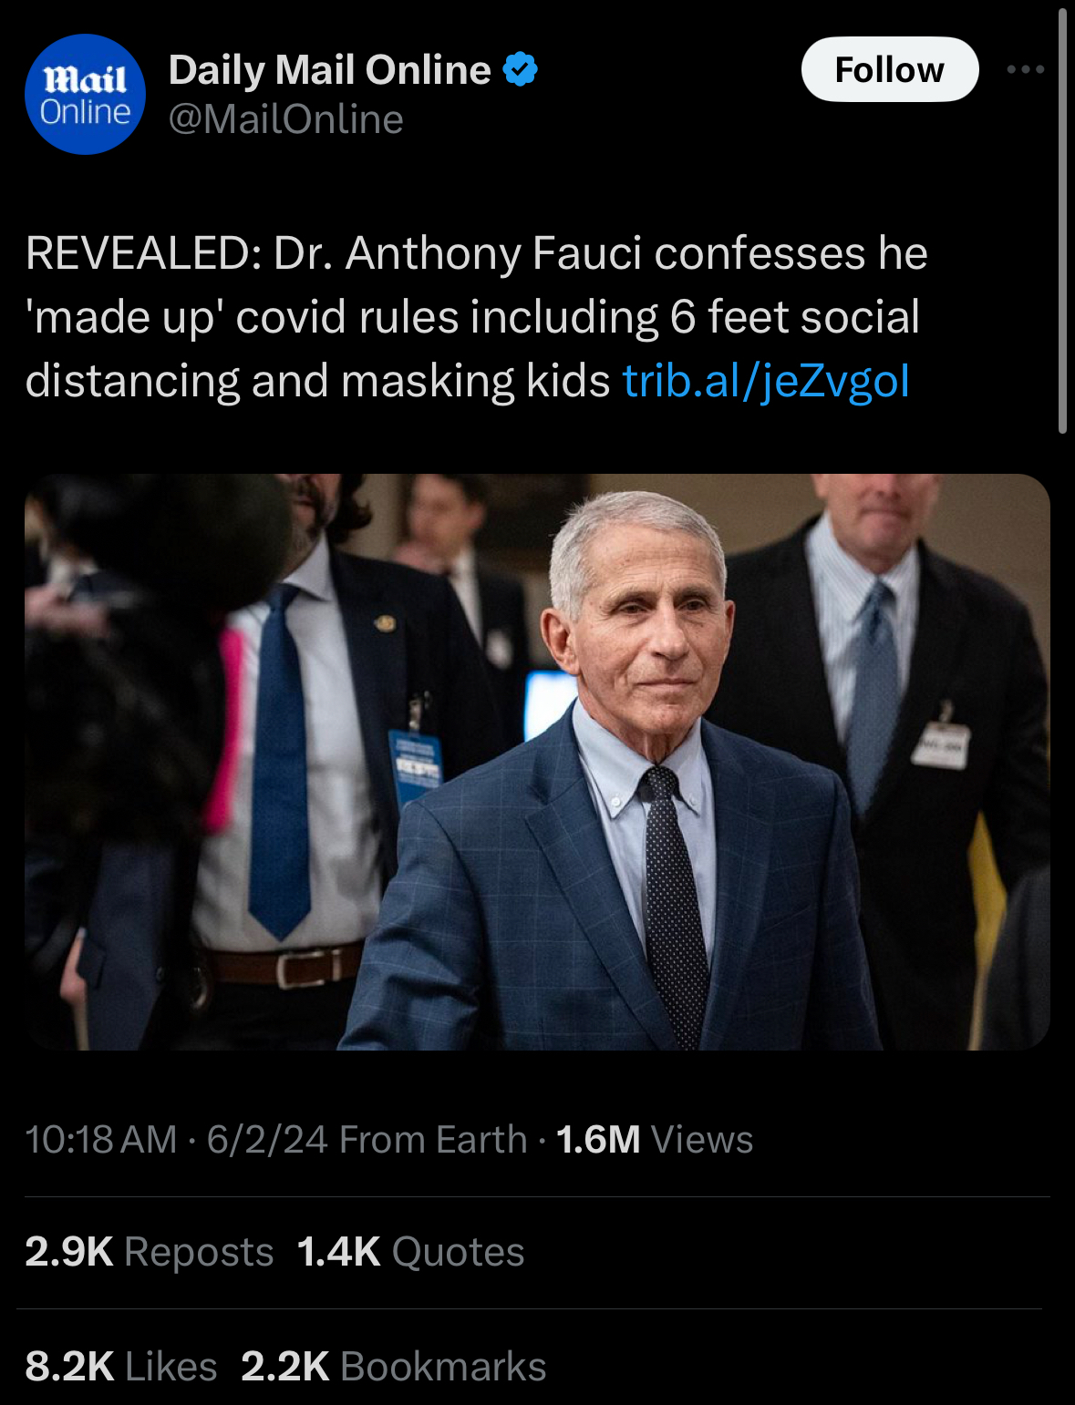
Task: Click the Follow button
Action: pyautogui.click(x=889, y=69)
